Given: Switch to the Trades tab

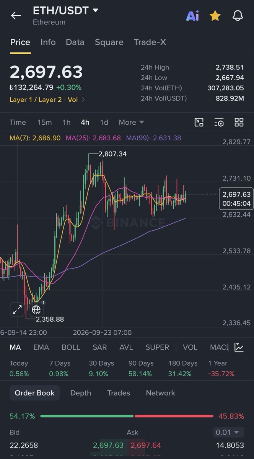Looking at the screenshot, I should click(x=119, y=393).
